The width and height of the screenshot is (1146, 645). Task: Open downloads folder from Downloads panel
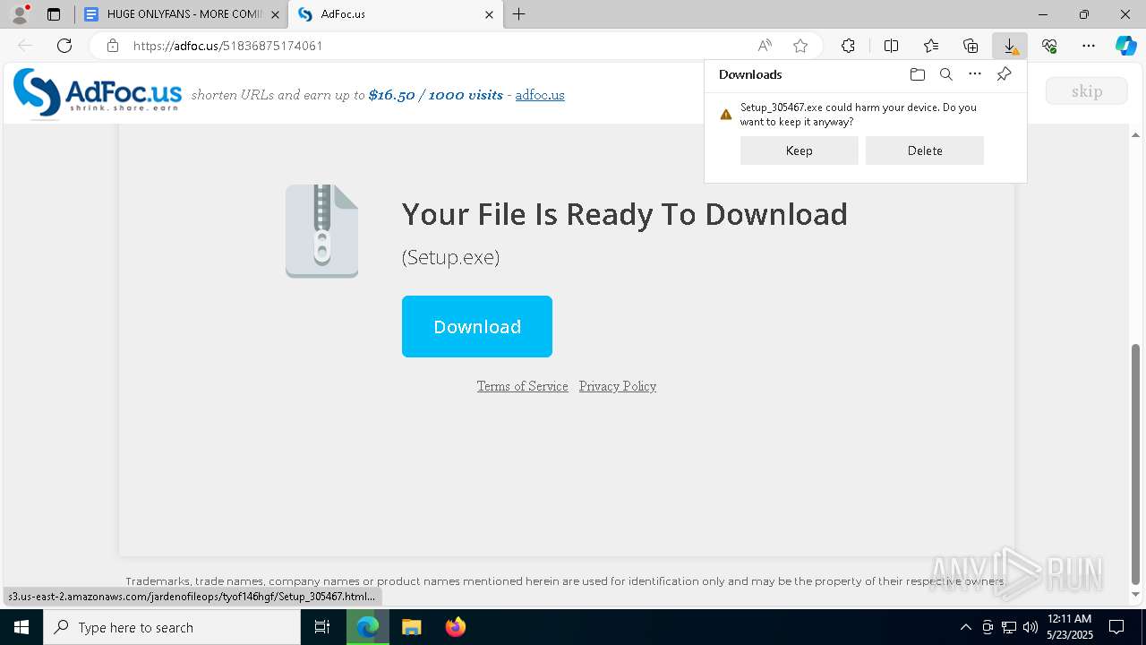click(917, 74)
